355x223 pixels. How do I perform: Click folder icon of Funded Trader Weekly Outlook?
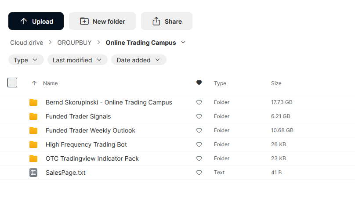(x=33, y=130)
